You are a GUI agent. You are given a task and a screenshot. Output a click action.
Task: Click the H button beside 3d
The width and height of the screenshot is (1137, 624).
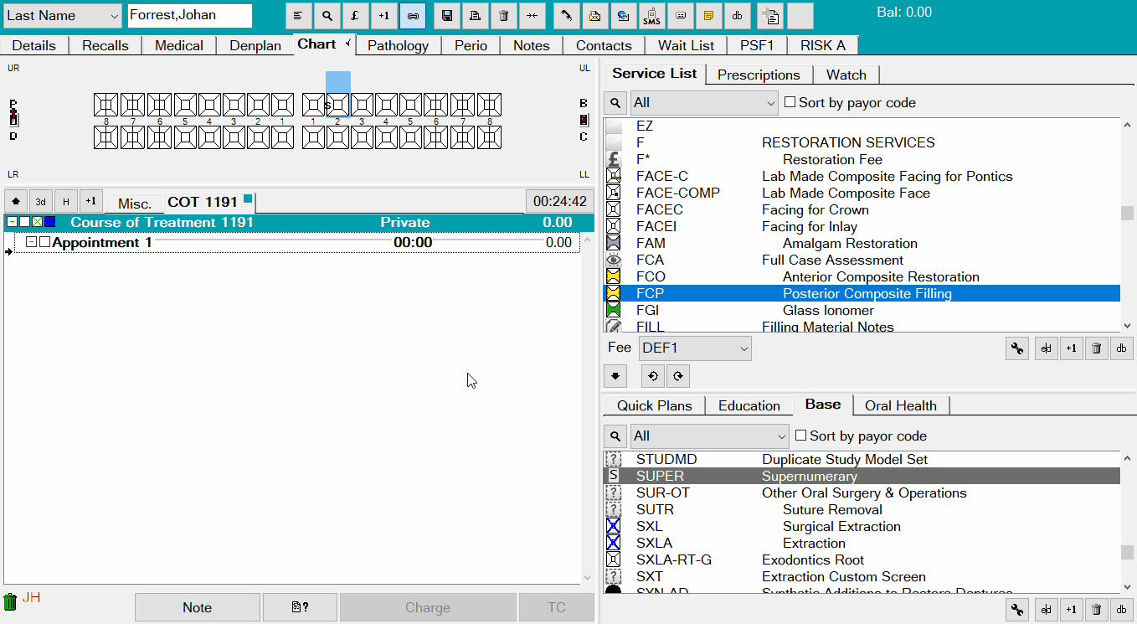[x=66, y=202]
